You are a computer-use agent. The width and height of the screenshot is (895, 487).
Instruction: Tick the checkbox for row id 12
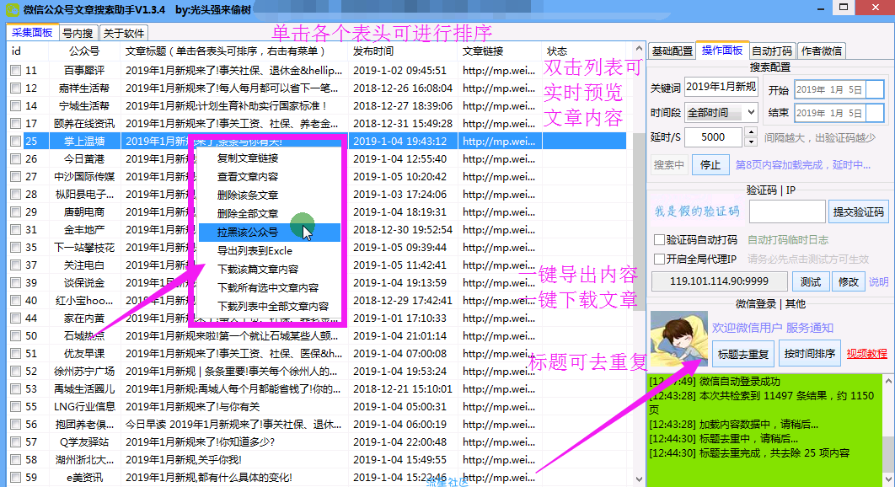point(15,88)
